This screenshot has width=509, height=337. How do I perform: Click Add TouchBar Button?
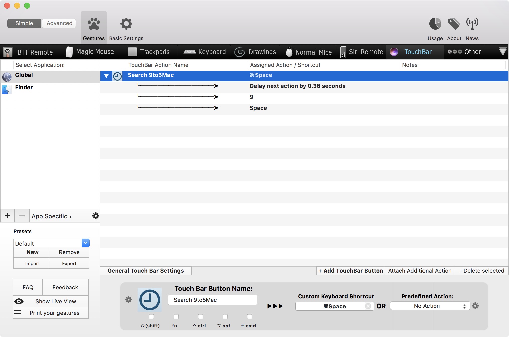[351, 271]
